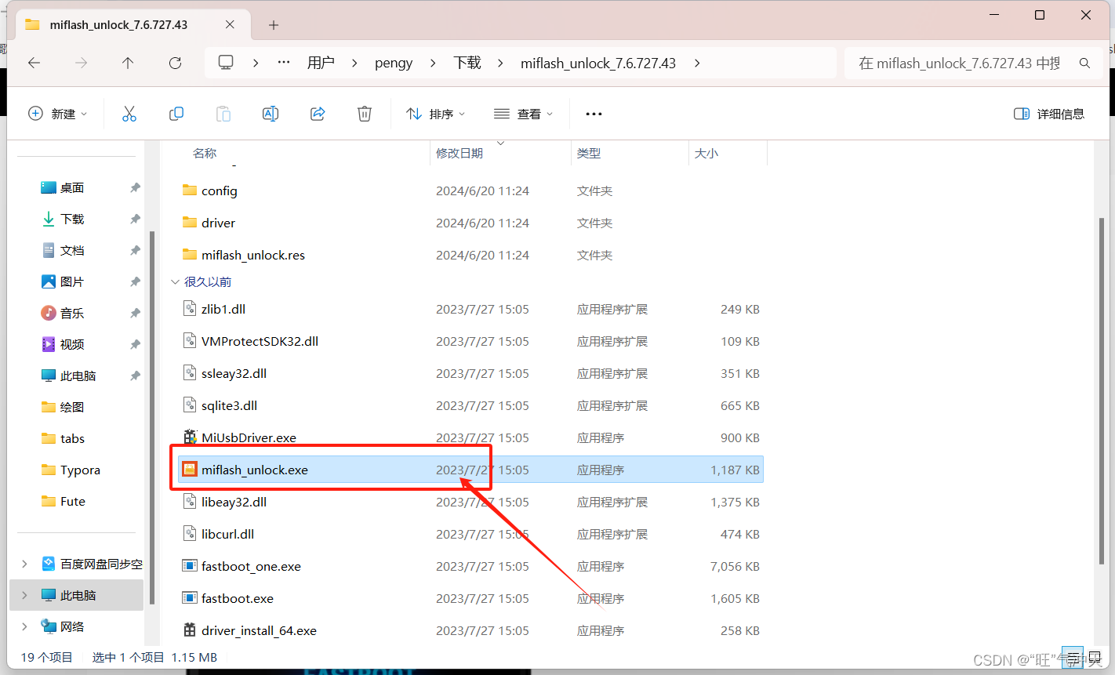Screen dimensions: 1115x675
Task: Refresh the current folder view
Action: [175, 63]
